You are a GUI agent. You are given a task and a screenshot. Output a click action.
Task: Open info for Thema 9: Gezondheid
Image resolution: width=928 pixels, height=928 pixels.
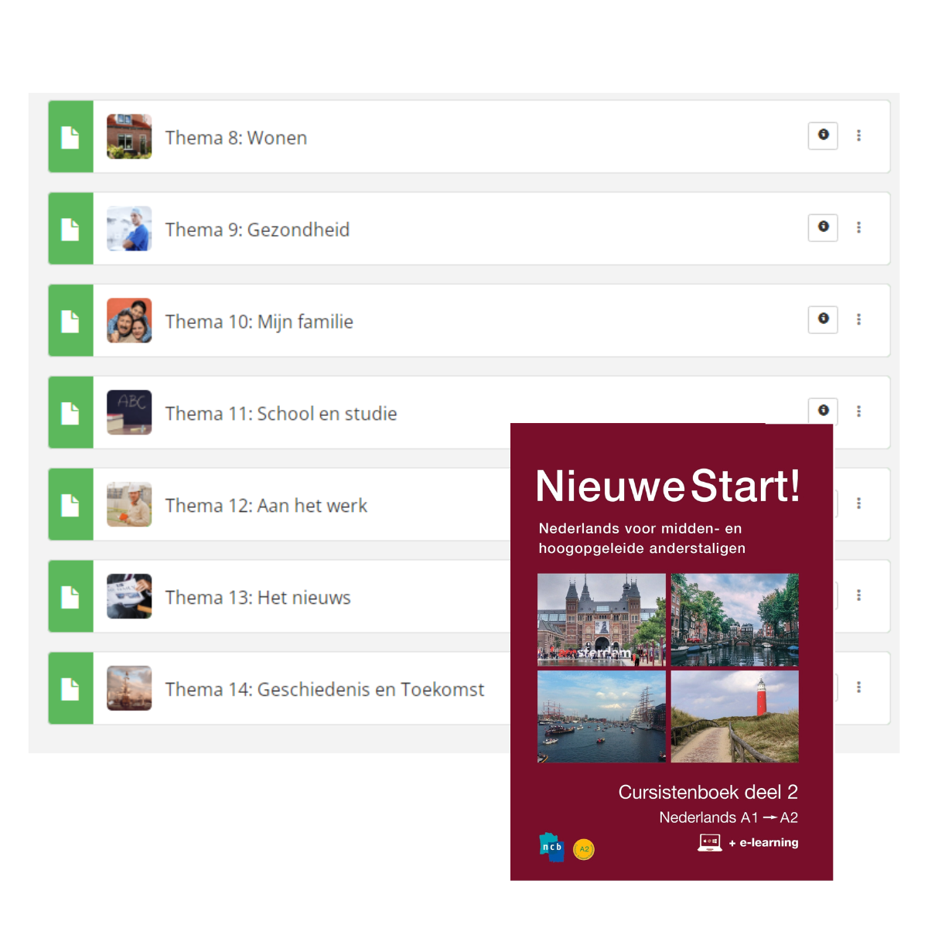823,227
